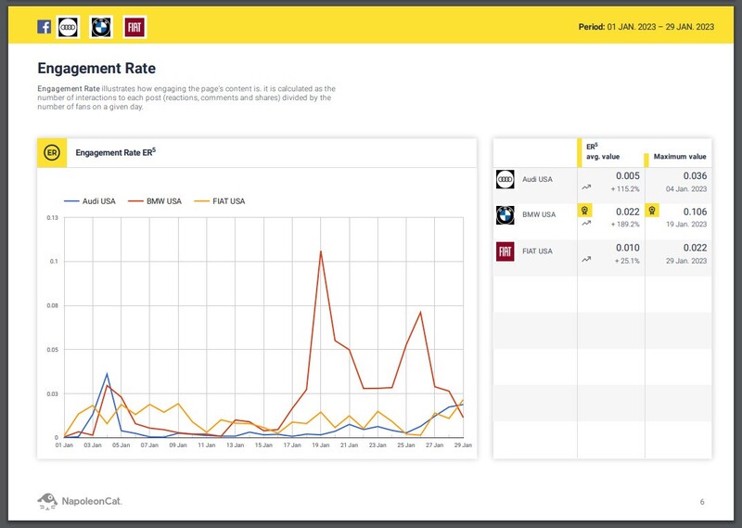
Task: Click the FIAT logo in the yellow header
Action: point(134,27)
